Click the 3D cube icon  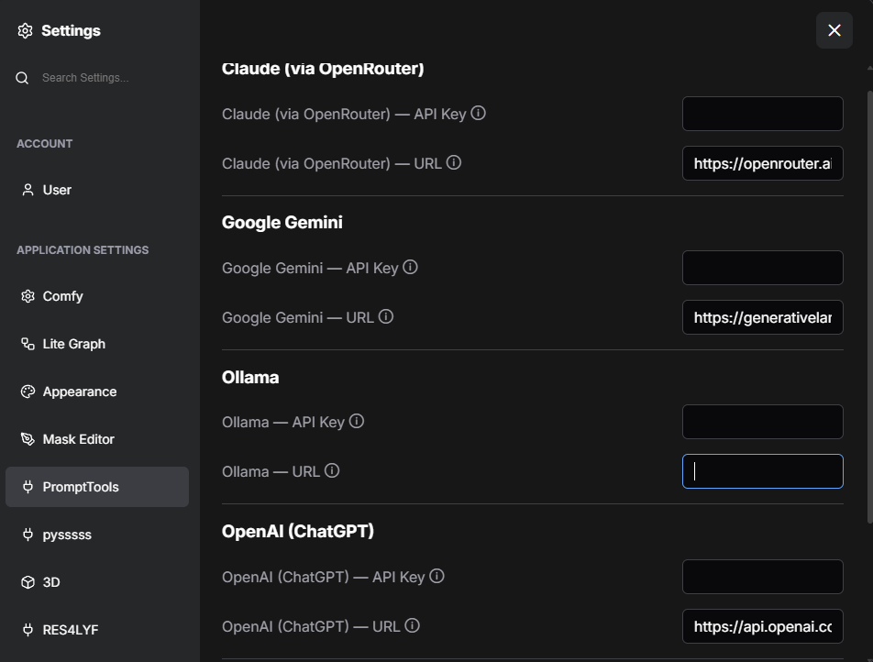pos(28,582)
